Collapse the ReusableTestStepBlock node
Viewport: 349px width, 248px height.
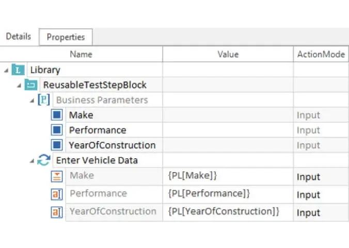click(19, 85)
